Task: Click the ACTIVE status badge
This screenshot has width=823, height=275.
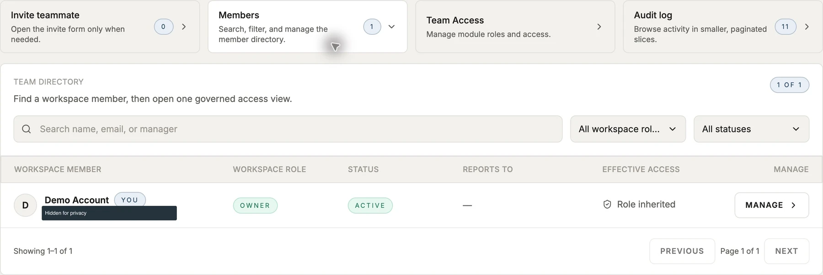Action: (x=370, y=205)
